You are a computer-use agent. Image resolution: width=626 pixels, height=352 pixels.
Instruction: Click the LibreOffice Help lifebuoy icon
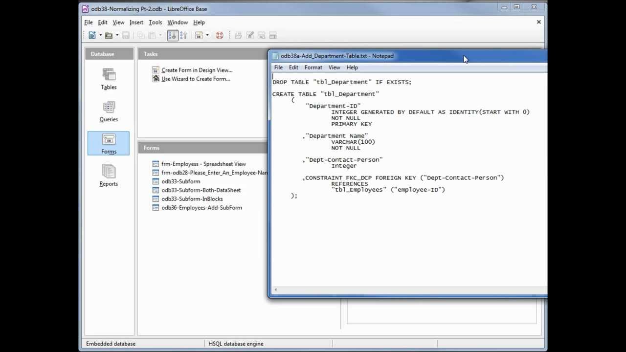coord(220,35)
